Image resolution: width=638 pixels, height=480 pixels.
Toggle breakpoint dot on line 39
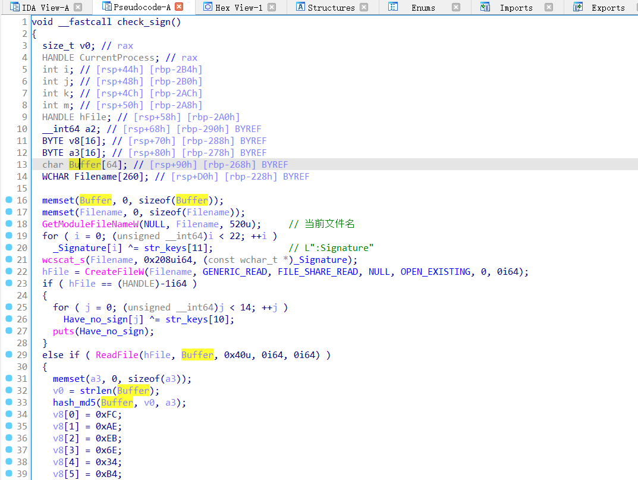coord(8,473)
